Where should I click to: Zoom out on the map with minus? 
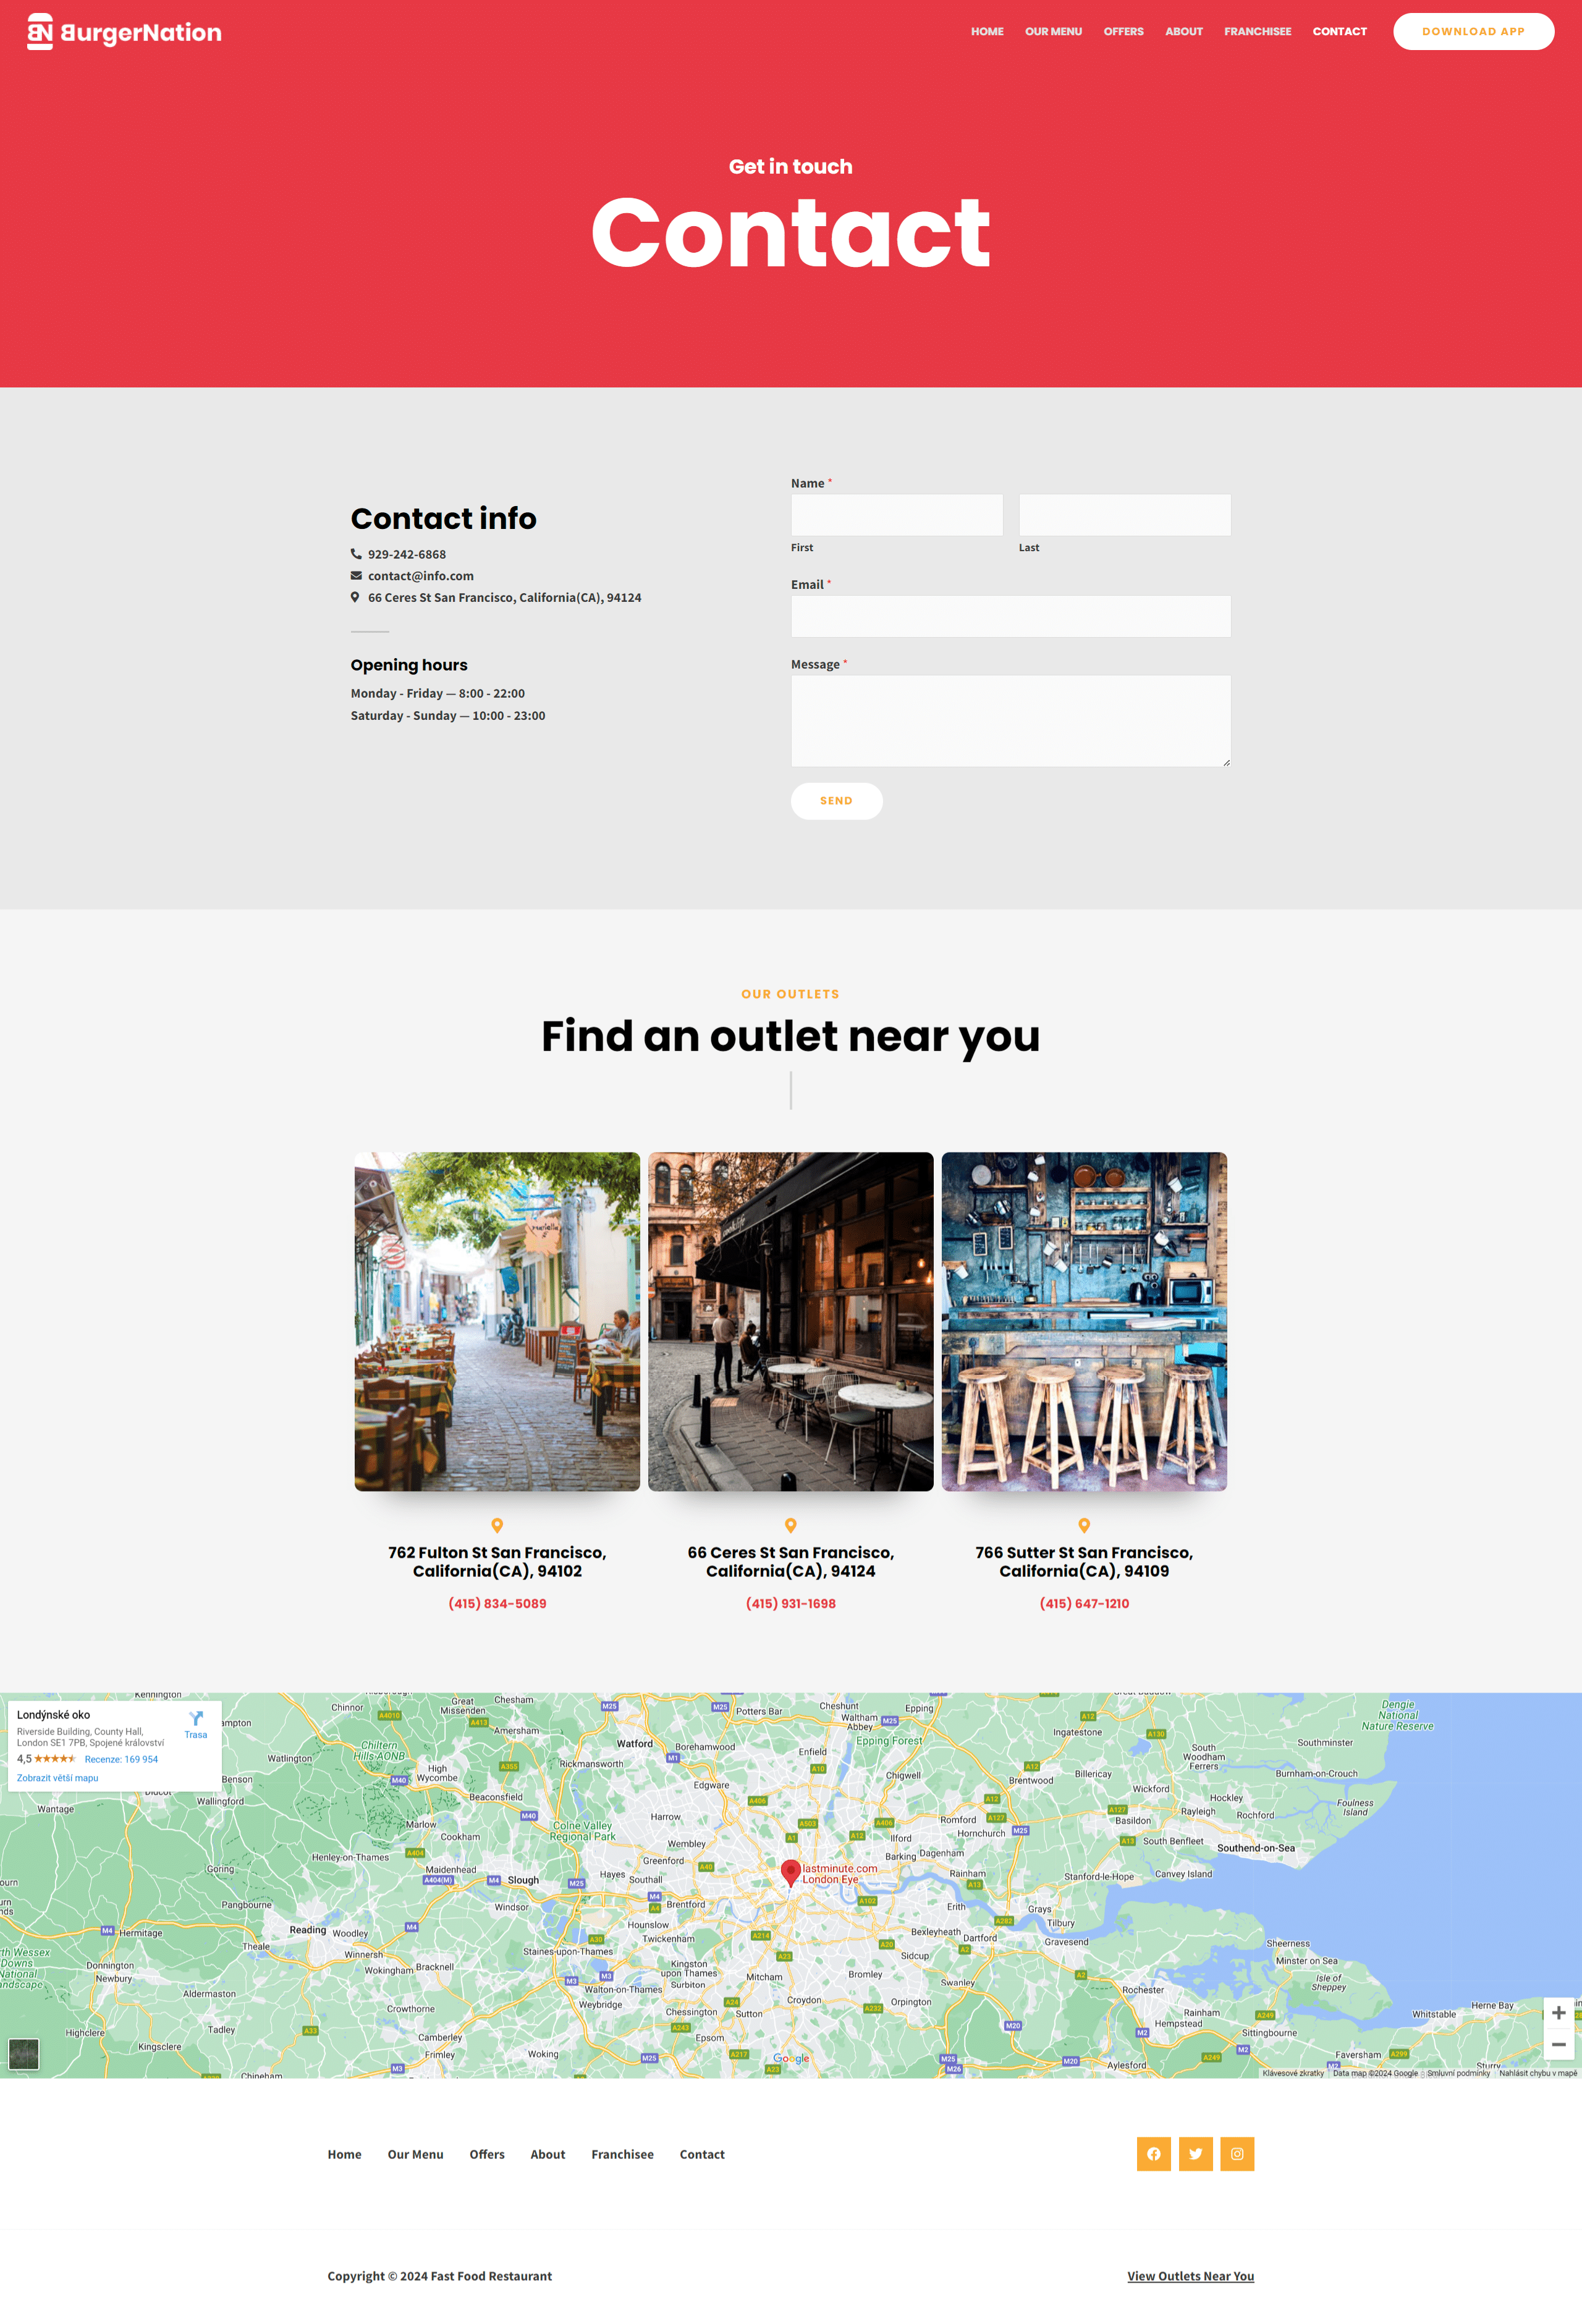(1558, 2044)
